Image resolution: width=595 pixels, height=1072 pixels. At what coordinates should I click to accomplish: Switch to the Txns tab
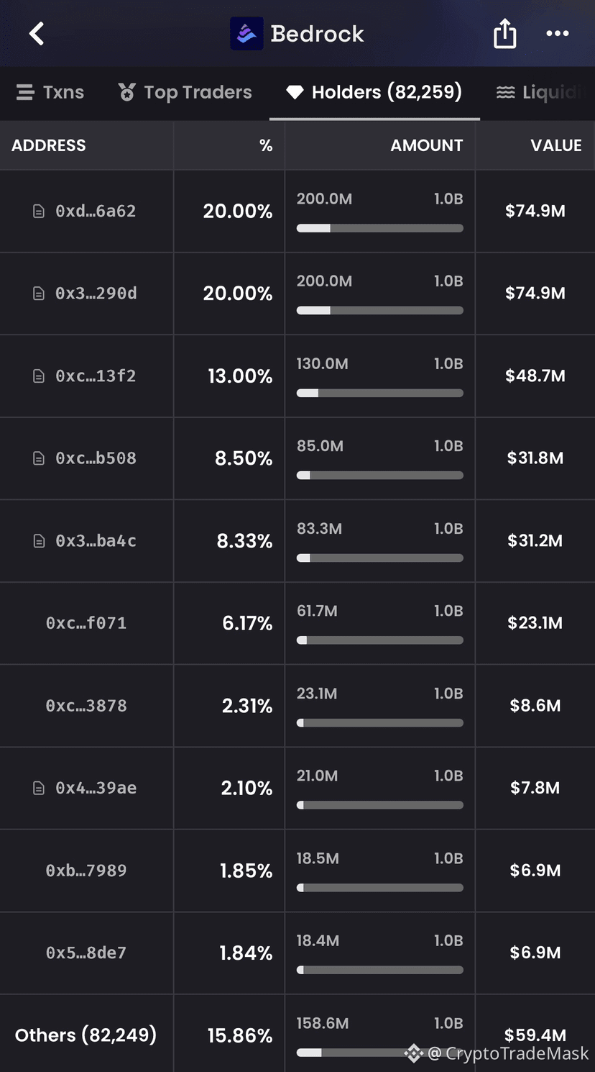click(x=50, y=92)
